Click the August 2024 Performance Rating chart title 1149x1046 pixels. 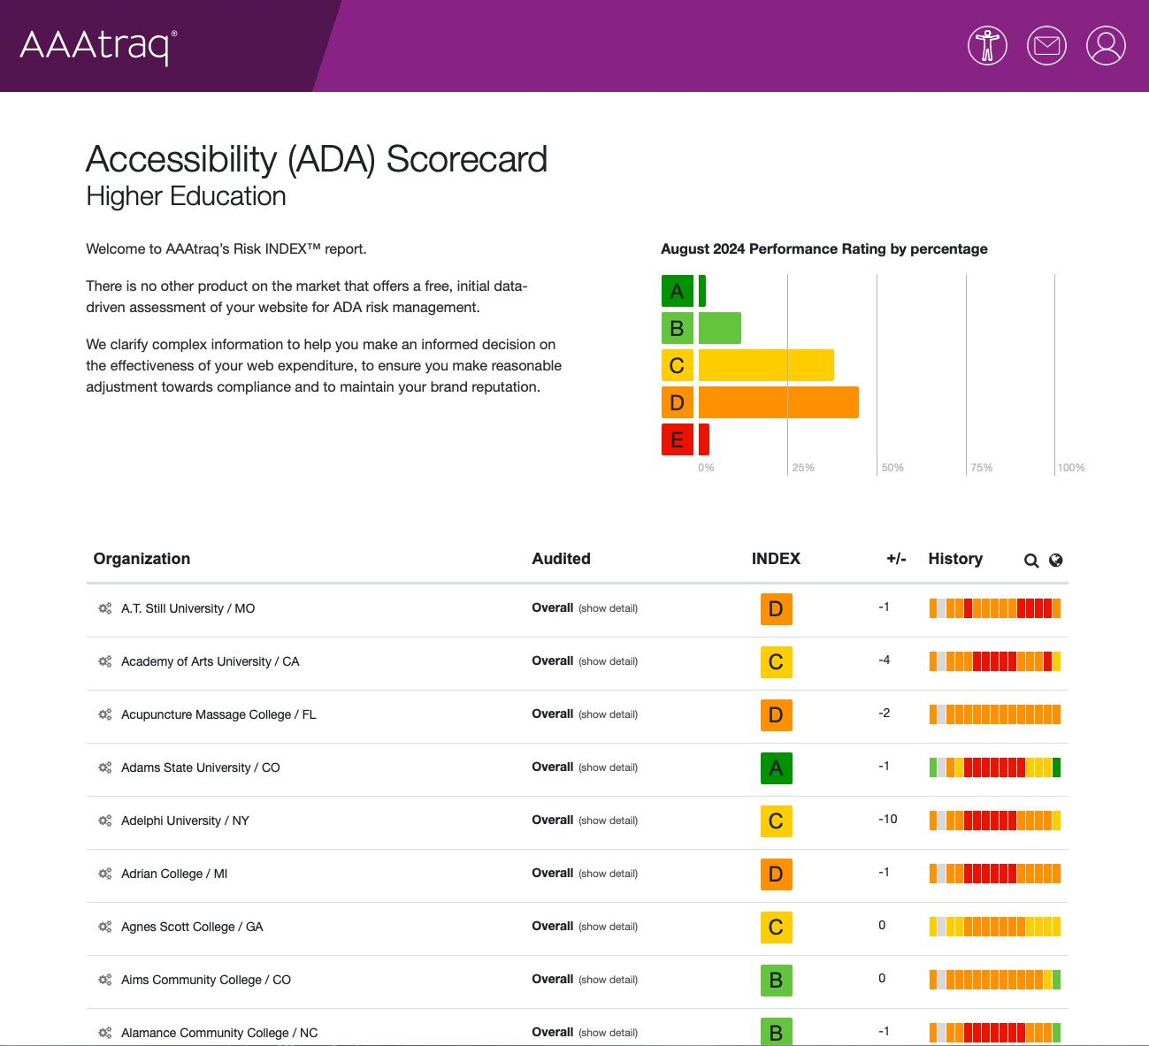(824, 249)
